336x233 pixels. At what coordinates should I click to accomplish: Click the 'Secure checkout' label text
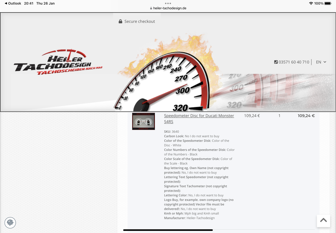click(139, 22)
